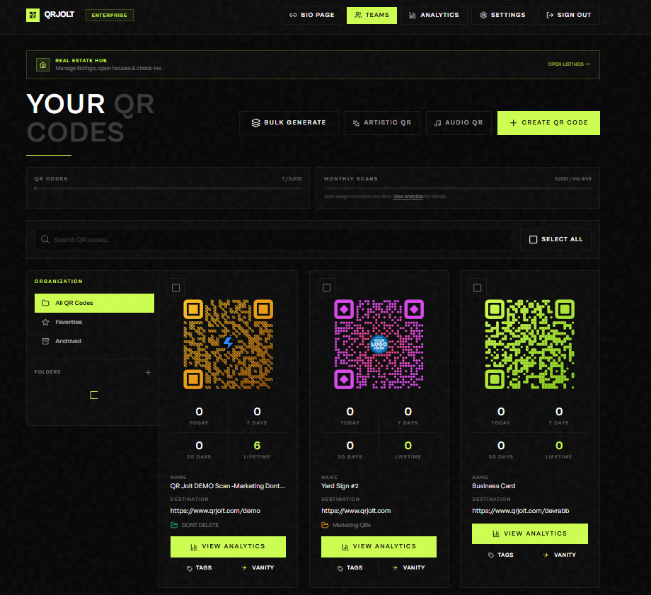Click the QRJOLT brand name text
This screenshot has height=595, width=651.
click(59, 15)
